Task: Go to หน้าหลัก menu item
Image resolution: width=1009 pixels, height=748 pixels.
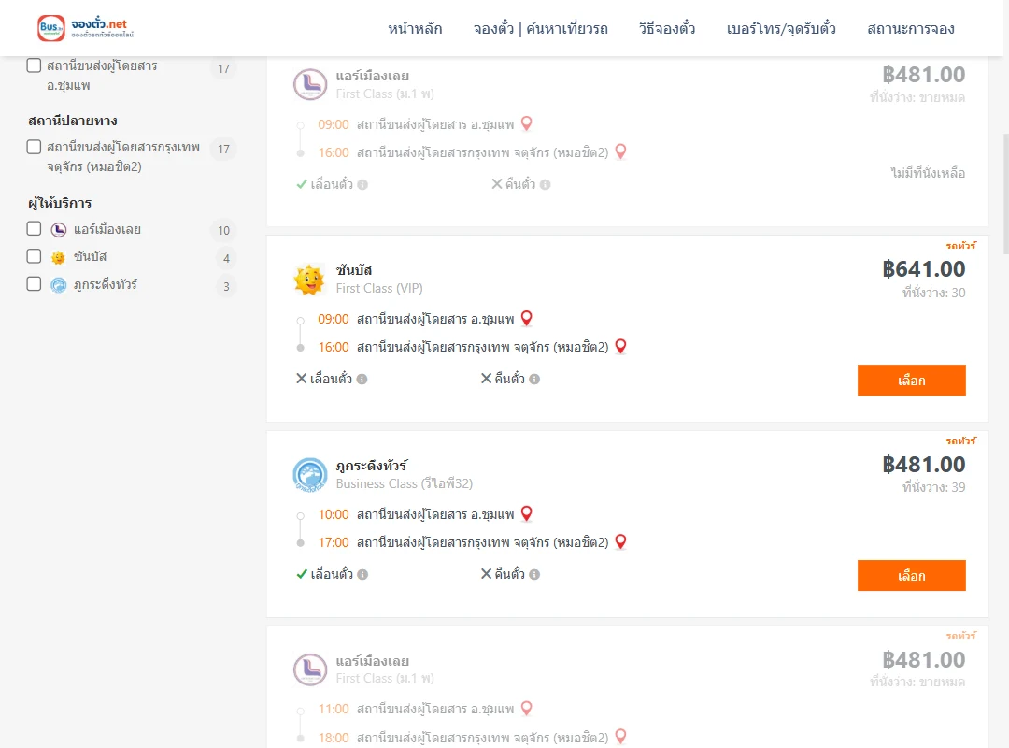Action: coord(415,28)
